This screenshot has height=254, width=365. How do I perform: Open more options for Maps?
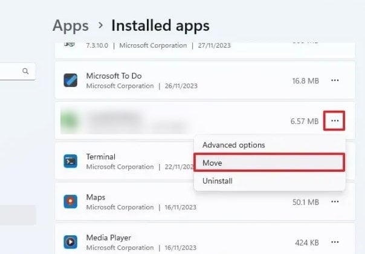pos(335,201)
